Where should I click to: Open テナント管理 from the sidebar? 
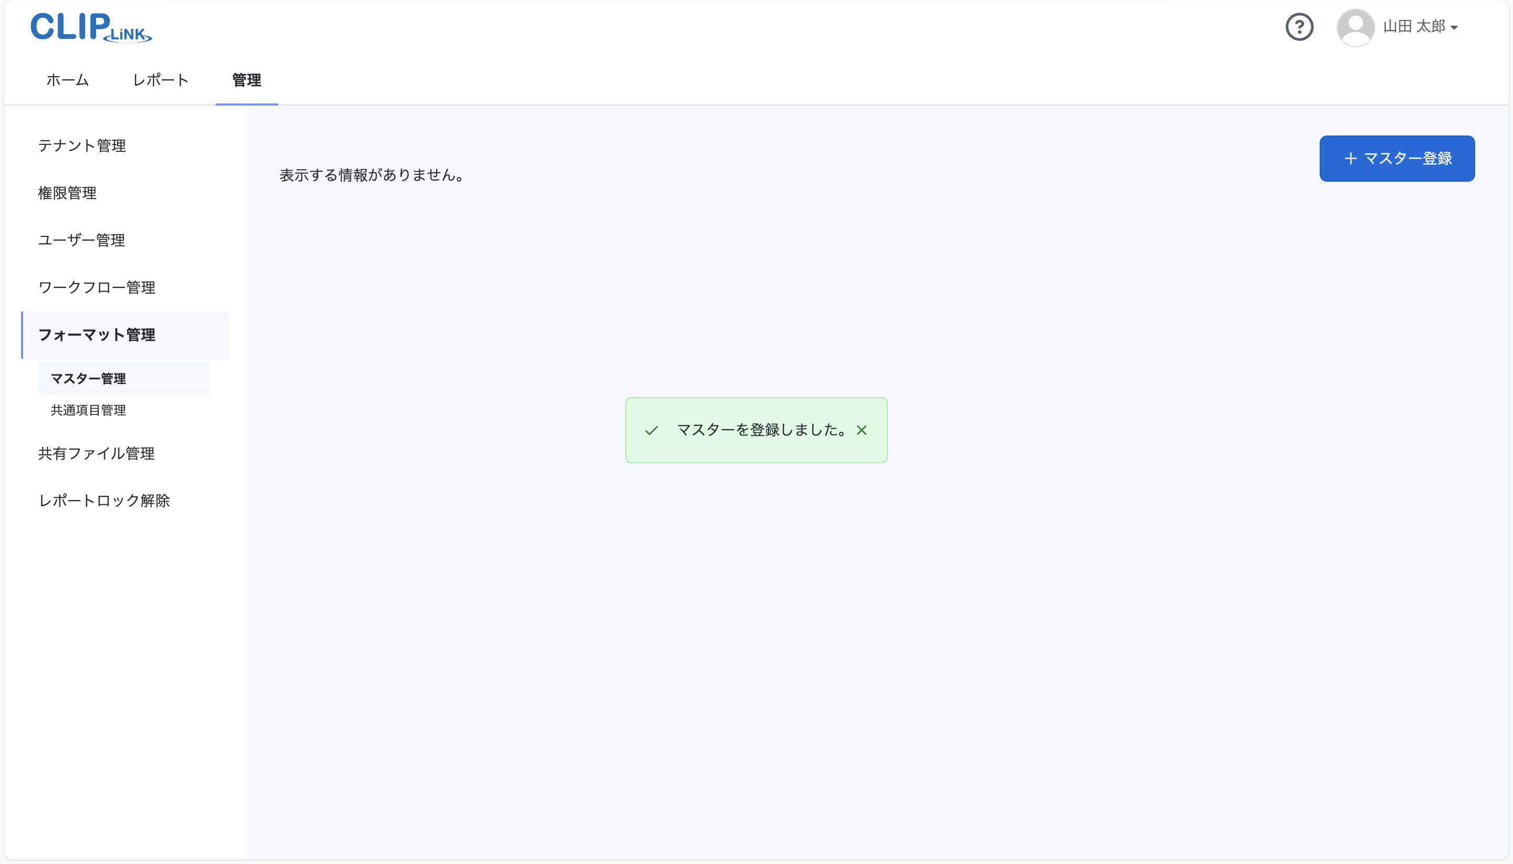click(x=82, y=145)
